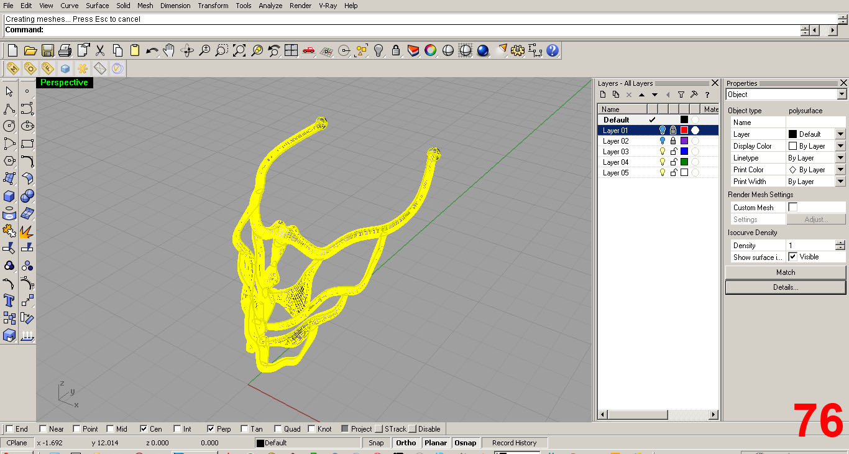Activate the Rotate View tool
Screen dimensions: 849x454
point(187,50)
